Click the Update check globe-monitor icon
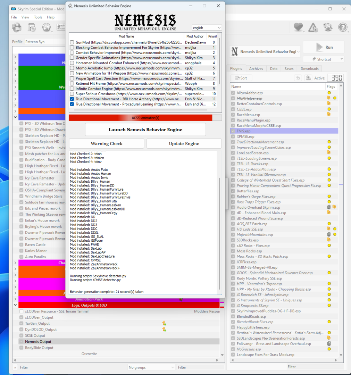 coord(328,27)
